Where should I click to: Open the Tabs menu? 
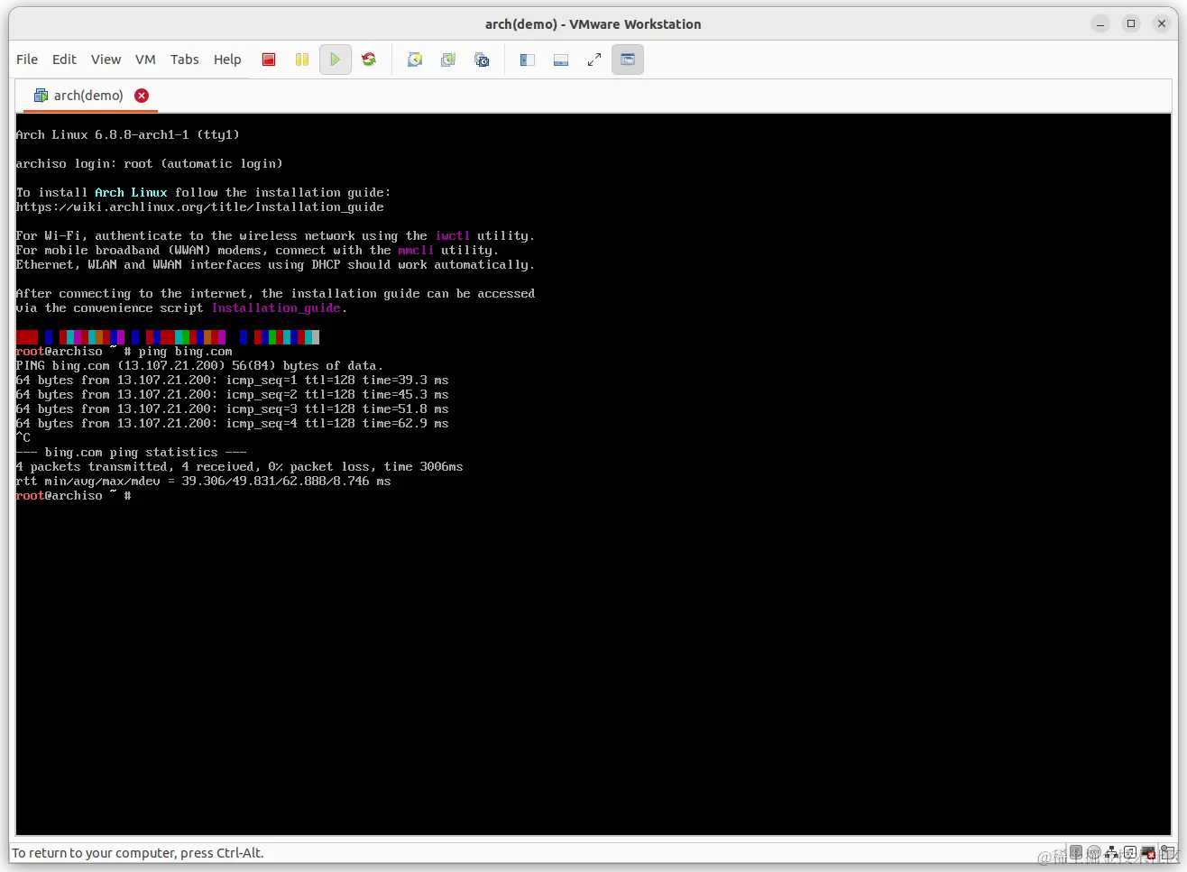[x=185, y=60]
